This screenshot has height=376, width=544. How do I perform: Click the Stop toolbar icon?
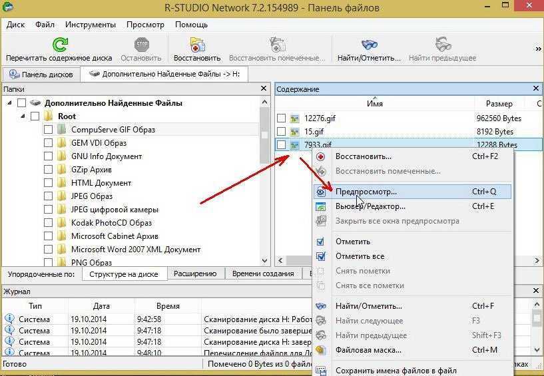click(x=141, y=45)
